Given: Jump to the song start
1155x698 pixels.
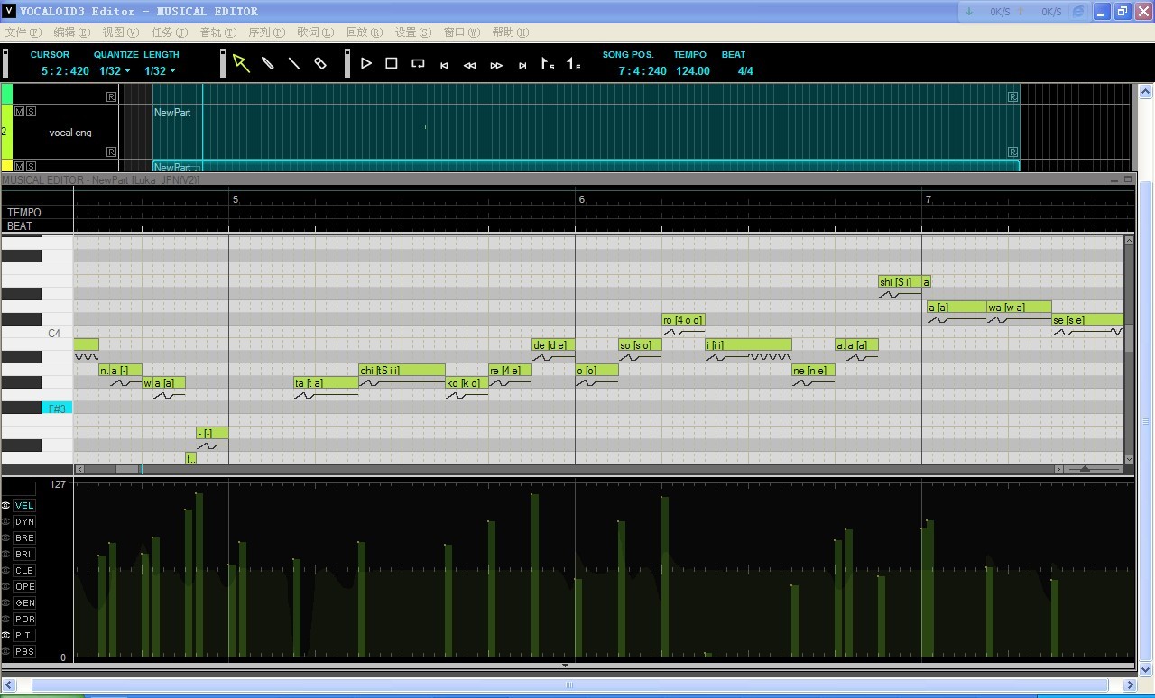Looking at the screenshot, I should 444,65.
